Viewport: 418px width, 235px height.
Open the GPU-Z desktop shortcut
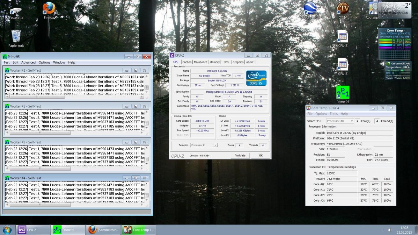coord(343,66)
